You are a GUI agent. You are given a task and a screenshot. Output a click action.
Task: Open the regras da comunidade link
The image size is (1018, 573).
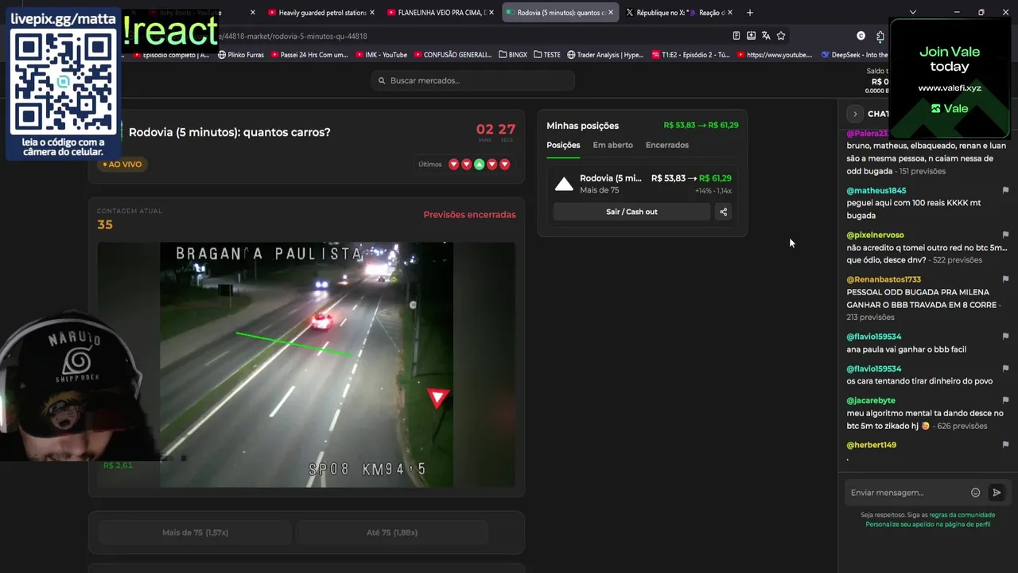coord(962,515)
